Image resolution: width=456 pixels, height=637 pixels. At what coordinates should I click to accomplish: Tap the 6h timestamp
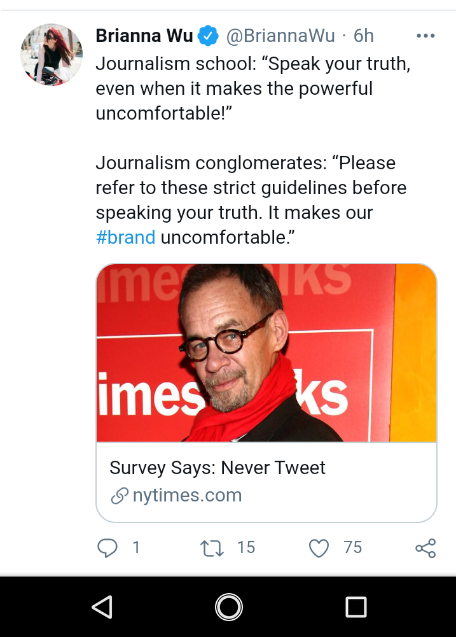coord(363,36)
